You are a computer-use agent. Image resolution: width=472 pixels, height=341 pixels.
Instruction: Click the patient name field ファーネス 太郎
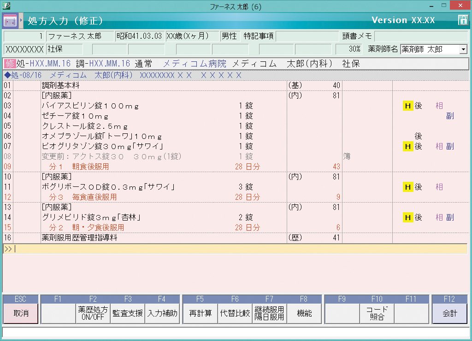point(80,36)
